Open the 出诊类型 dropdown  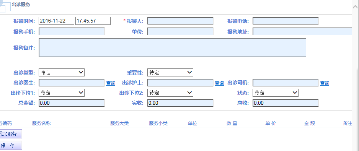tap(62, 73)
